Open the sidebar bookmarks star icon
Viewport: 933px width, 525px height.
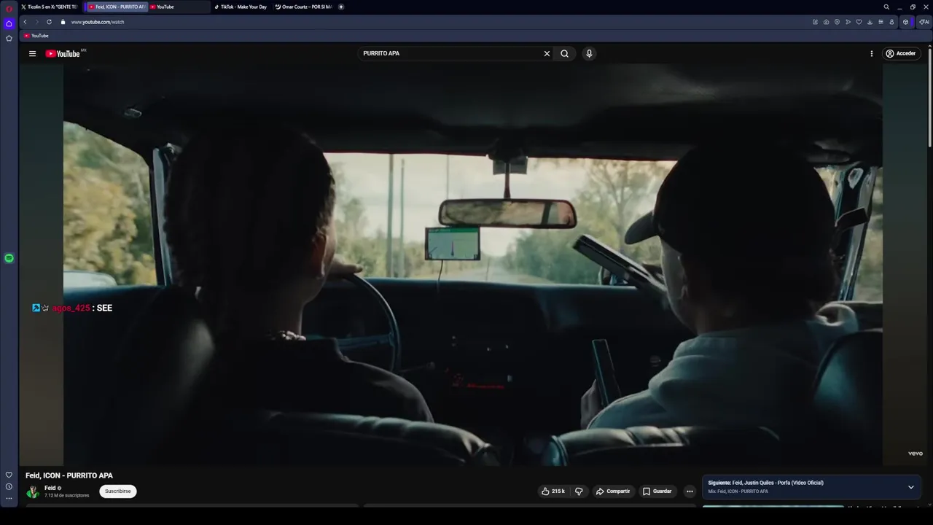coord(9,38)
